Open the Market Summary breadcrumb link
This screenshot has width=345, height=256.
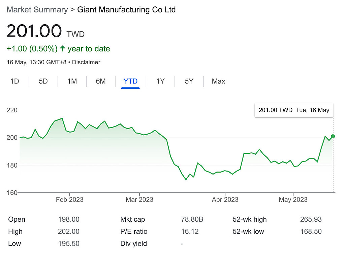(x=37, y=9)
